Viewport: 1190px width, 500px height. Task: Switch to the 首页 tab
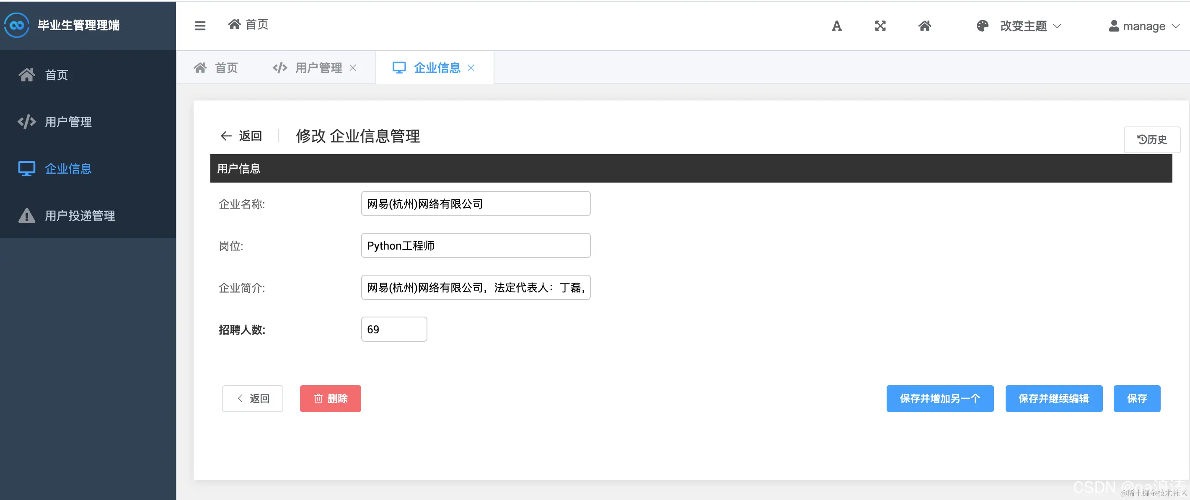[x=216, y=67]
